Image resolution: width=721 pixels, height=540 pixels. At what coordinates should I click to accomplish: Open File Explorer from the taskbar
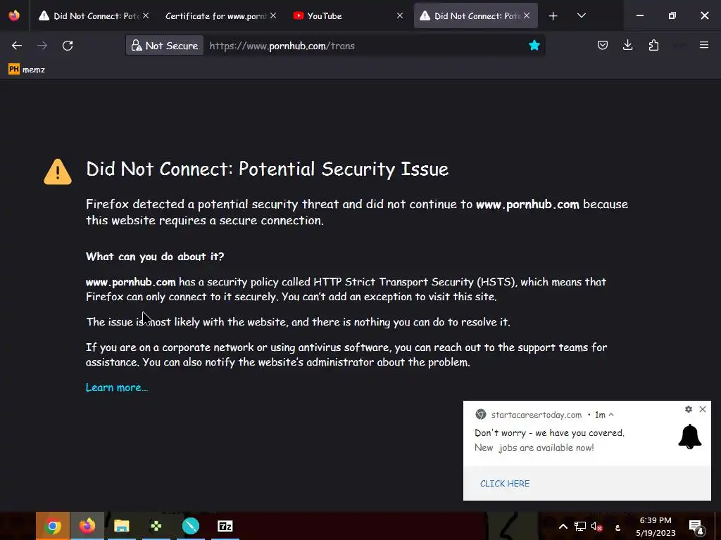[x=121, y=526]
